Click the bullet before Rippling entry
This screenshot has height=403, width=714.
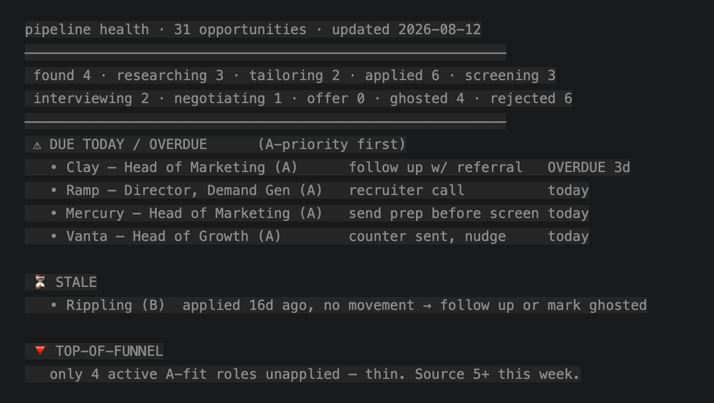pyautogui.click(x=54, y=305)
